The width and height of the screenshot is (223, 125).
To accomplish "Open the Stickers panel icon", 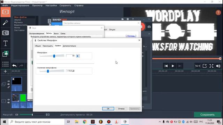I will pyautogui.click(x=6, y=54).
